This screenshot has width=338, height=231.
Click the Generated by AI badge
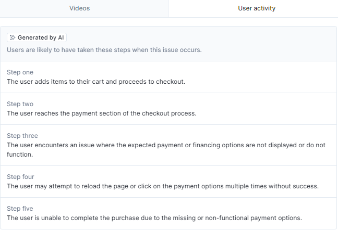coord(37,37)
